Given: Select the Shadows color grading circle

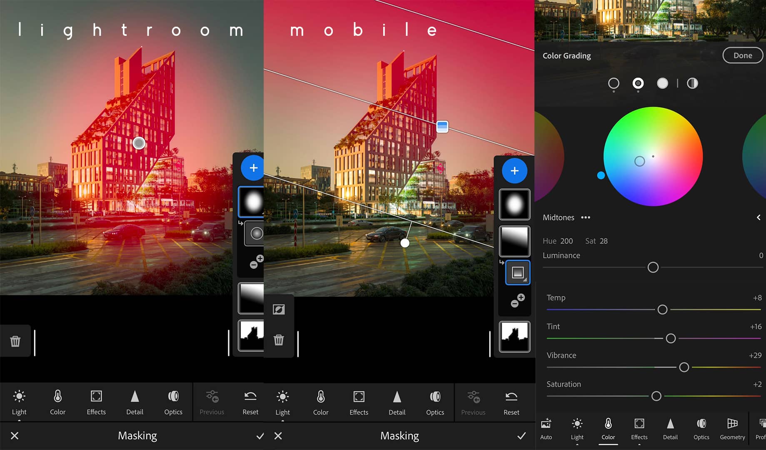Looking at the screenshot, I should tap(614, 84).
